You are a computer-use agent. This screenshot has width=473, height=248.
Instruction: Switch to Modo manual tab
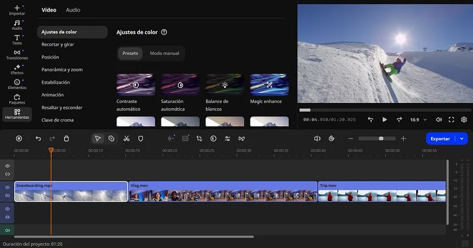pyautogui.click(x=164, y=53)
